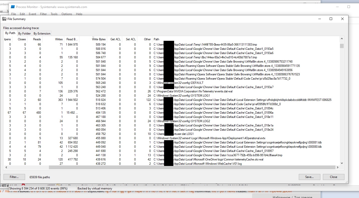This screenshot has width=359, height=198.
Task: Select the Cache_Data f_018957 row
Action: click(171, 151)
